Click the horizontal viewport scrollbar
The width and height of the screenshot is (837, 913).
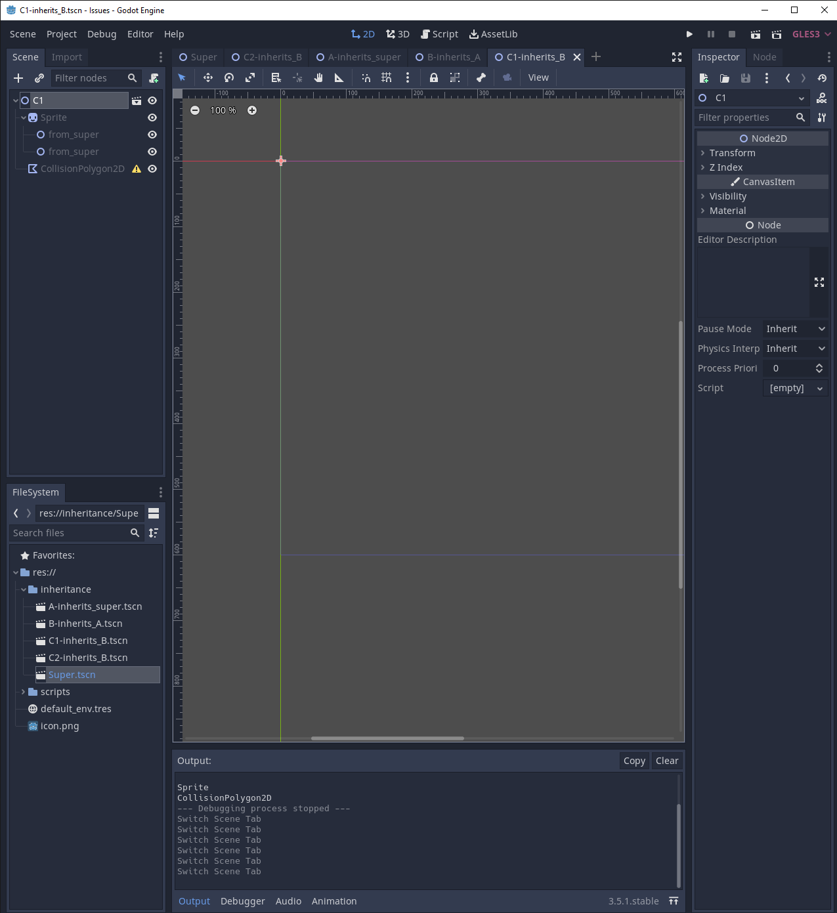387,738
